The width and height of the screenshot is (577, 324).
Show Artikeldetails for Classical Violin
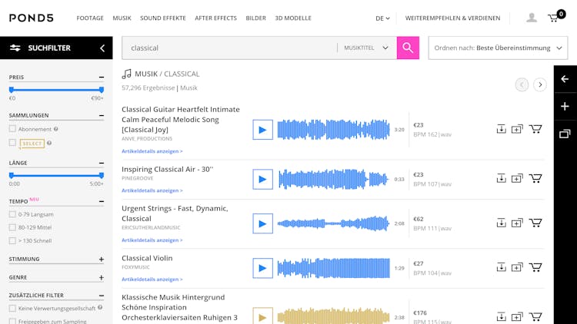152,279
